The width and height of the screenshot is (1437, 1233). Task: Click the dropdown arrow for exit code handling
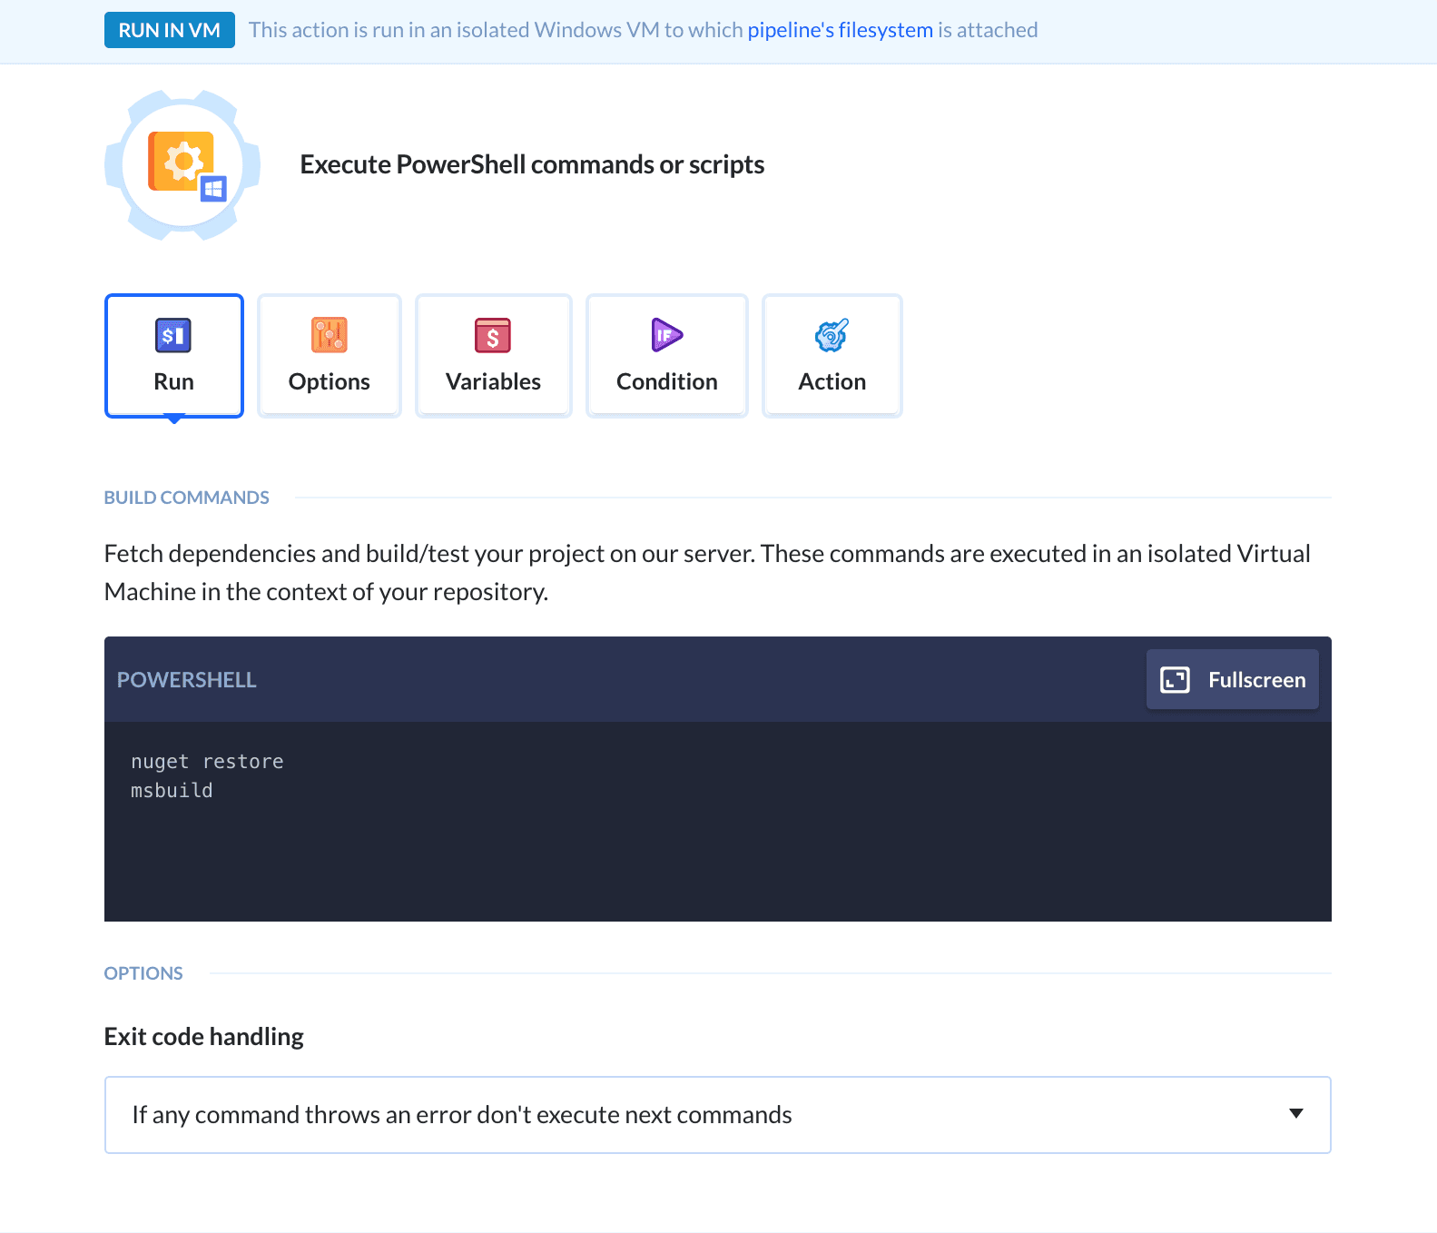[1296, 1114]
